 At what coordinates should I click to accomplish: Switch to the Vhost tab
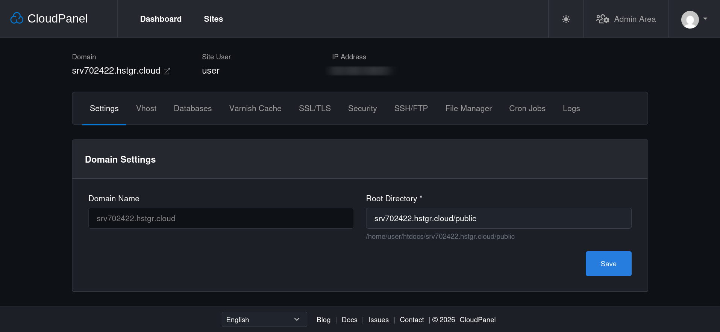(x=146, y=109)
